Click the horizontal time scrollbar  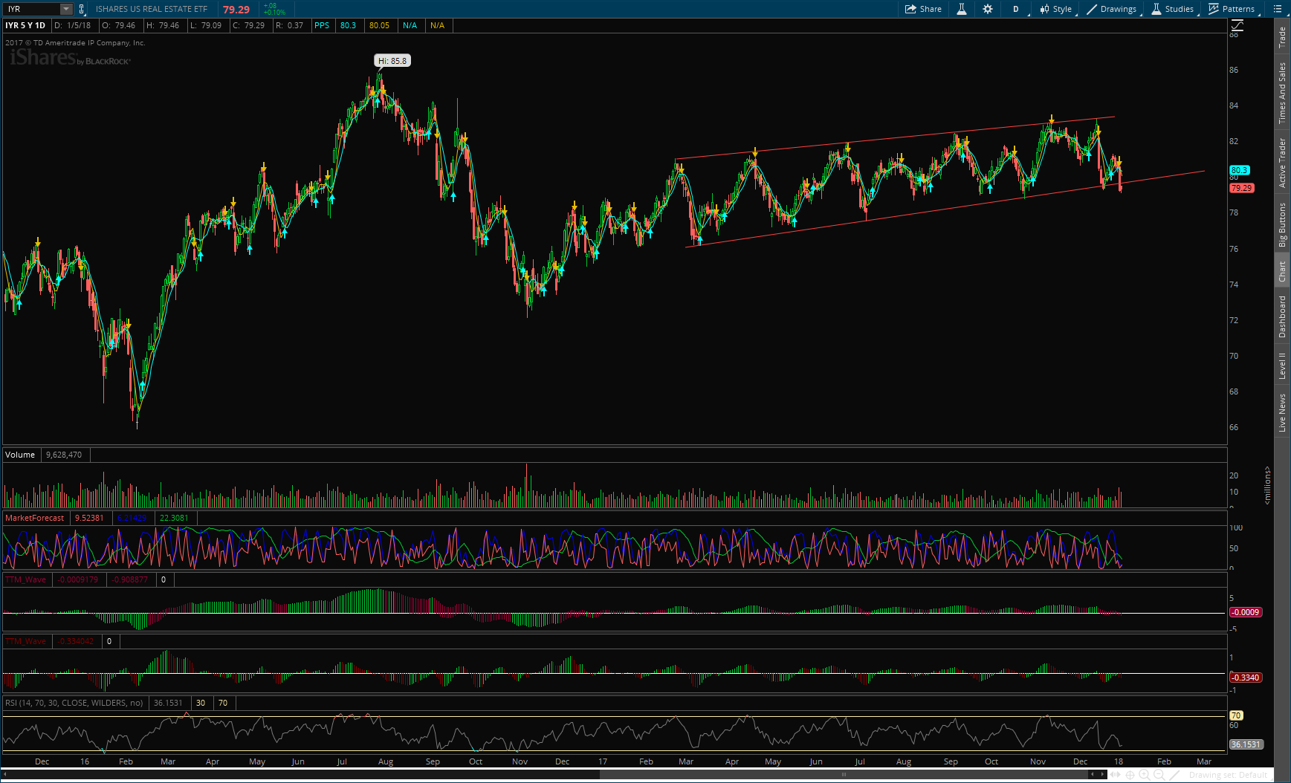pyautogui.click(x=844, y=775)
